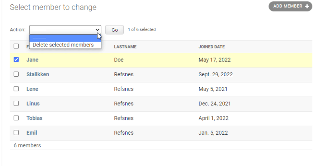
Task: Open the Emil member link
Action: pos(32,133)
